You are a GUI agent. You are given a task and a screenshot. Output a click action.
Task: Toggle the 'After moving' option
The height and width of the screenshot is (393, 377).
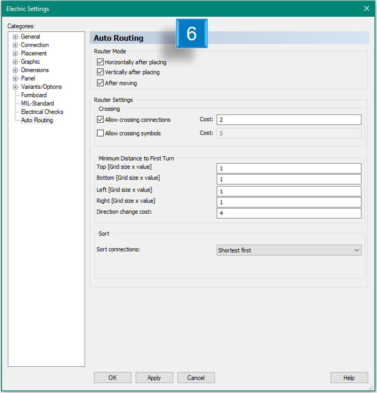[100, 83]
